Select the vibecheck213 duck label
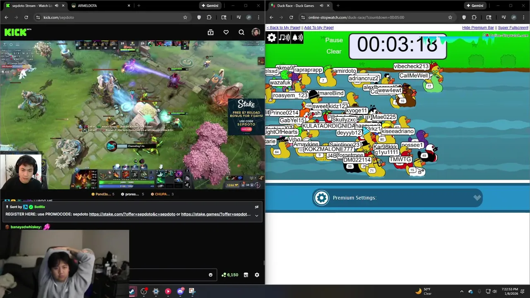 [411, 66]
